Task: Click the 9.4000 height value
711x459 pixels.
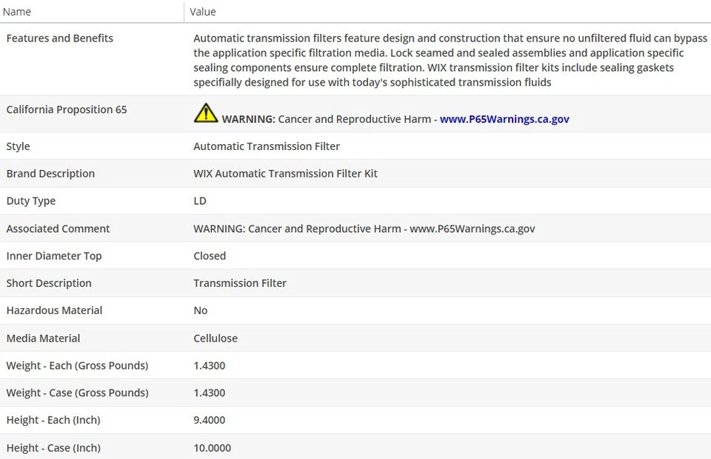Action: click(210, 420)
